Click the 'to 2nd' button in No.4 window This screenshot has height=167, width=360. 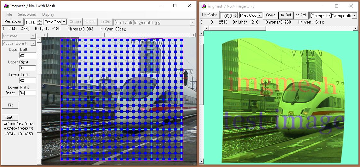[x=286, y=15]
